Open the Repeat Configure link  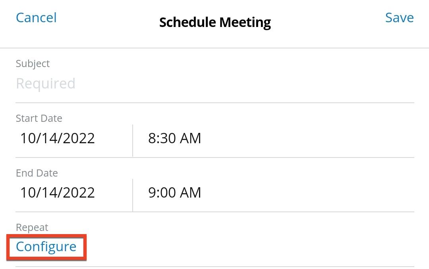(x=46, y=247)
